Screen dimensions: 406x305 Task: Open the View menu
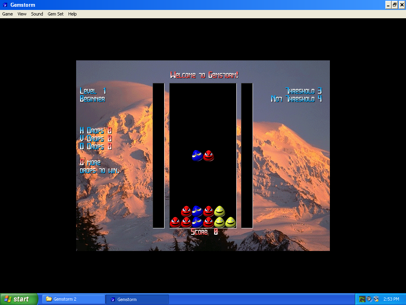coord(22,14)
